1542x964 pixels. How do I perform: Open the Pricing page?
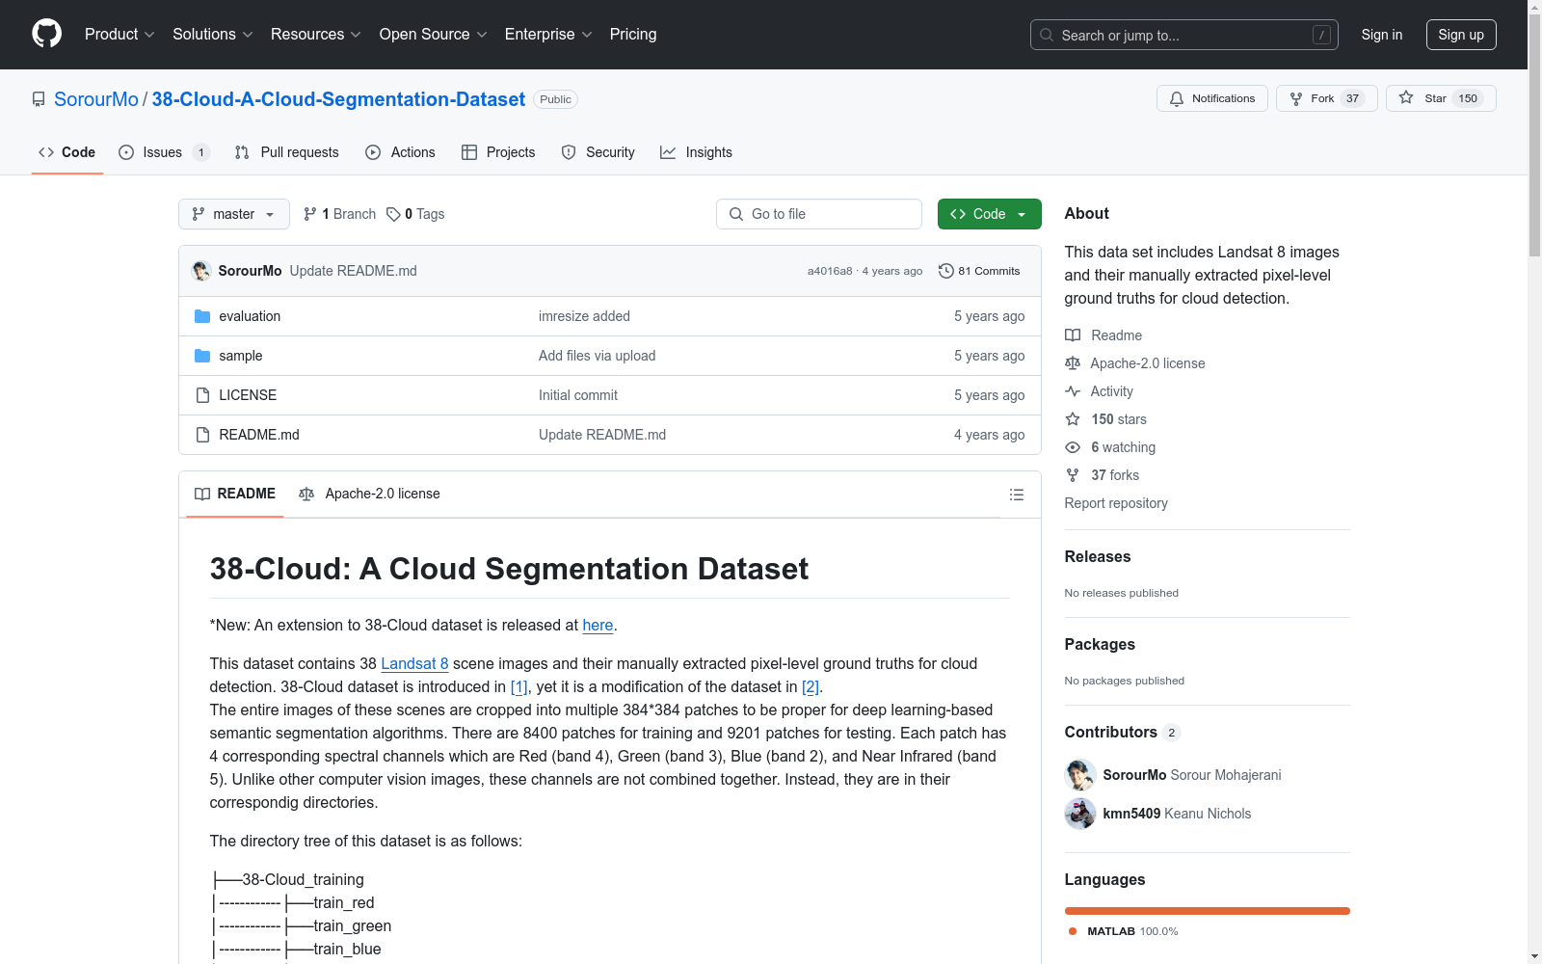pos(633,35)
